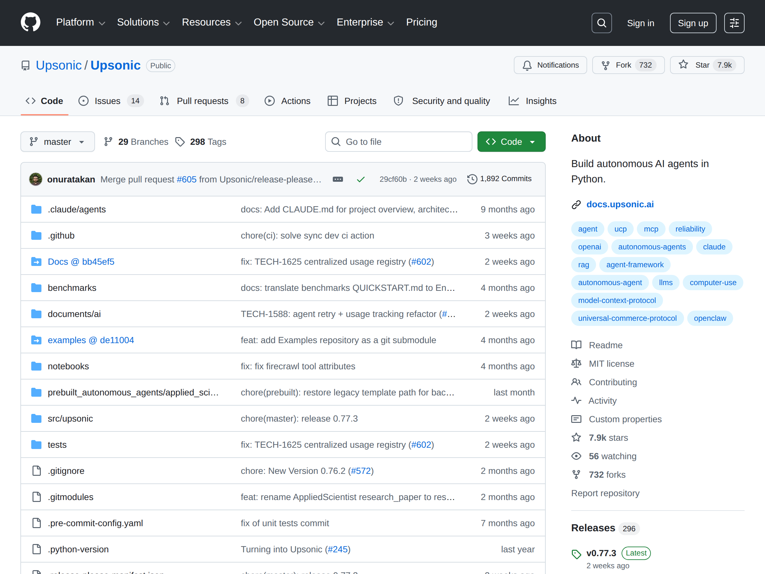
Task: Click the Sign up button
Action: 693,23
